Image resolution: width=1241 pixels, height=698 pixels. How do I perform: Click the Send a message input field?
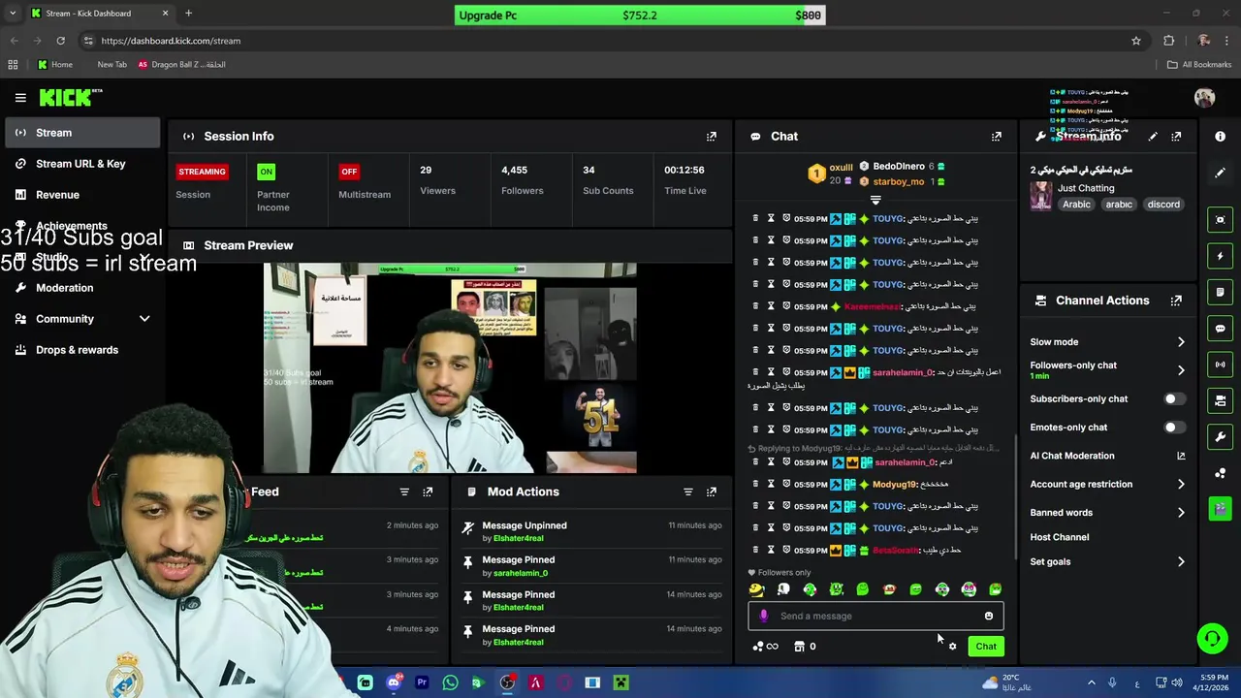[875, 616]
